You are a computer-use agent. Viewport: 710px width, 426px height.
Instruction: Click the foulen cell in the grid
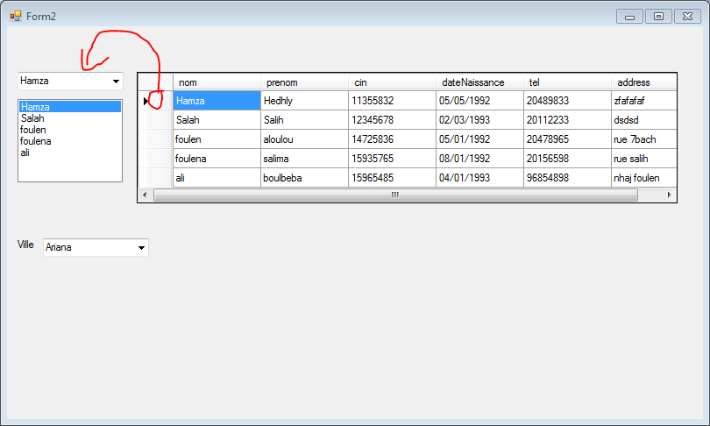(217, 139)
